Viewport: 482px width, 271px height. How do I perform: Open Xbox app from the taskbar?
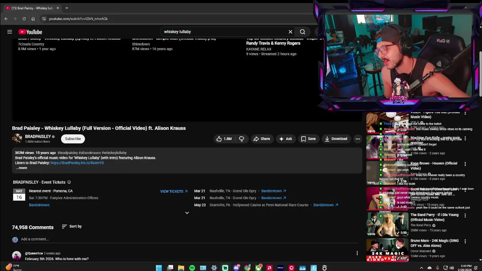click(258, 268)
